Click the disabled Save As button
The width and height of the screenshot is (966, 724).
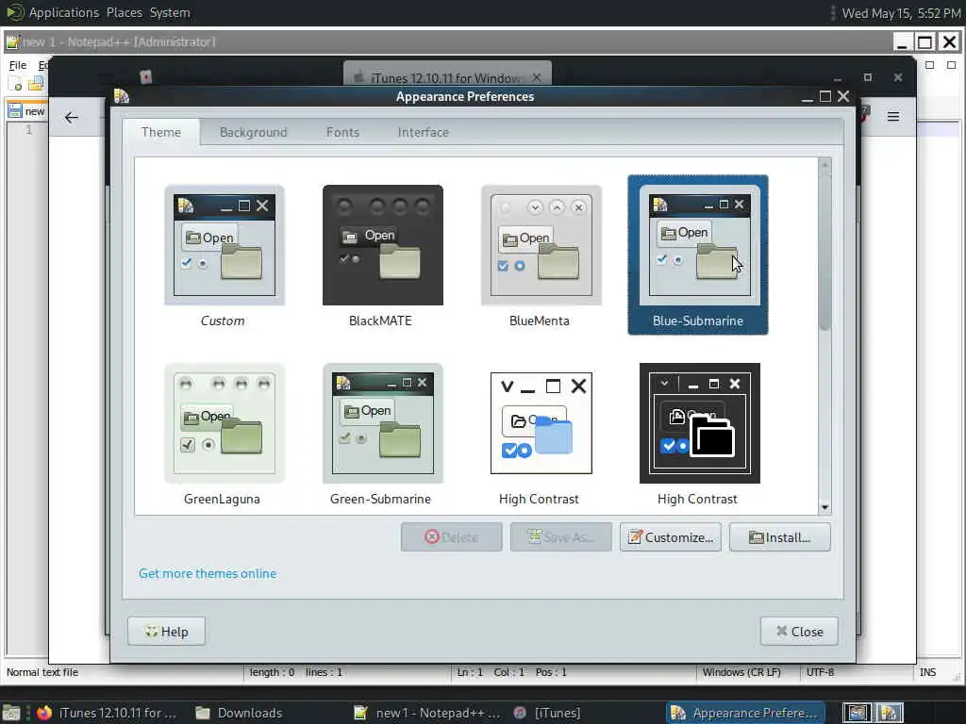561,537
